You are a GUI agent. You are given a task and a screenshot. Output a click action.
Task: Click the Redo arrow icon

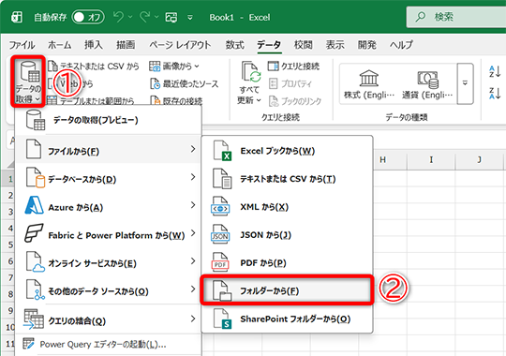tap(145, 17)
